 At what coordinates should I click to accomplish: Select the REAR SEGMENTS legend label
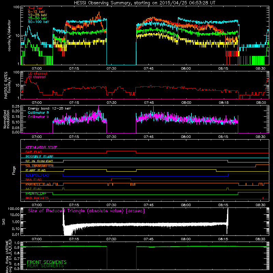coord(45,266)
